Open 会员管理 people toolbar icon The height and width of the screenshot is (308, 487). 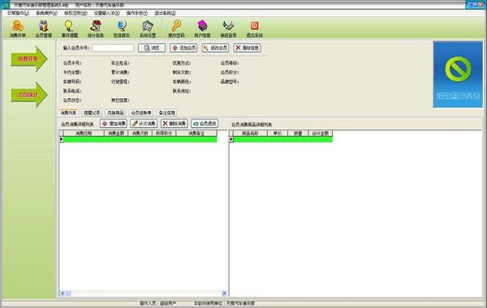point(44,28)
